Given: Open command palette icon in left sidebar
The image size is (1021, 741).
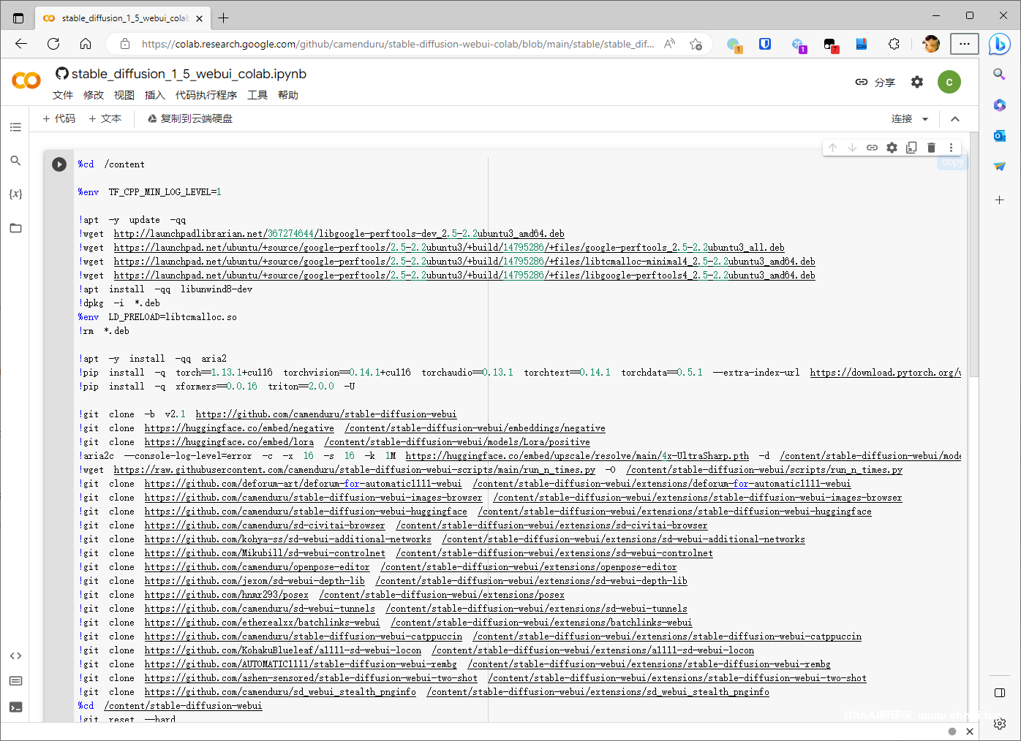Looking at the screenshot, I should [x=15, y=681].
